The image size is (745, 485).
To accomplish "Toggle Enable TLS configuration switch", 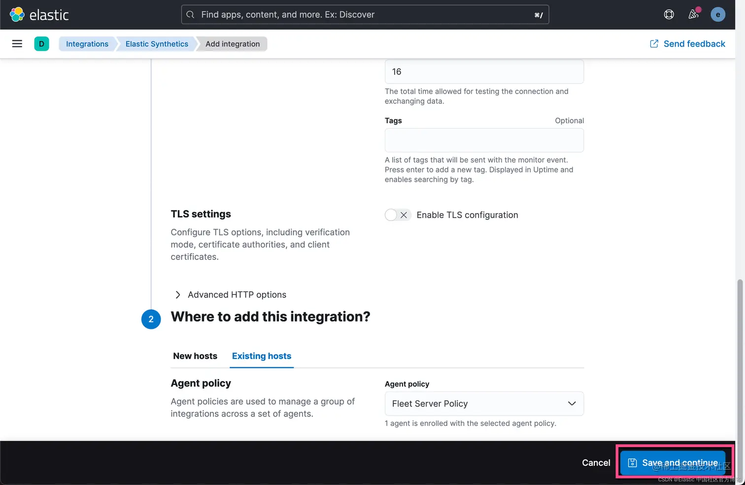I will point(398,215).
